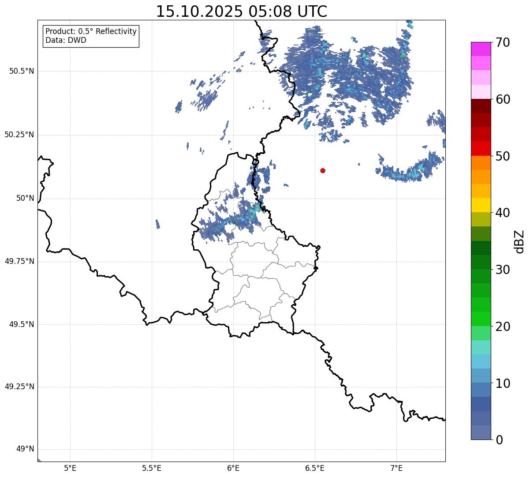Click the "7°E" longitude label
This screenshot has height=477, width=530.
396,468
